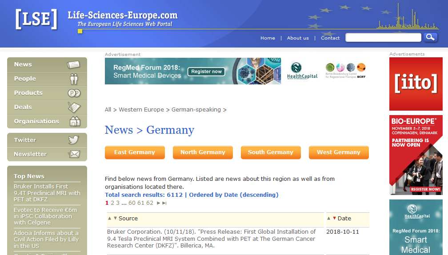Click the Top News heading

pos(29,176)
